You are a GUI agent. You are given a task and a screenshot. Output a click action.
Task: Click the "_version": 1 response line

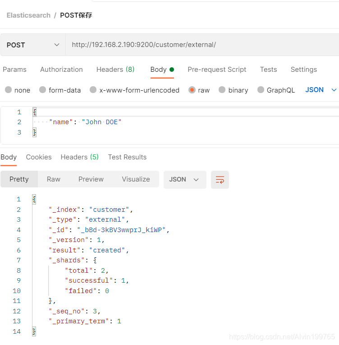(77, 240)
